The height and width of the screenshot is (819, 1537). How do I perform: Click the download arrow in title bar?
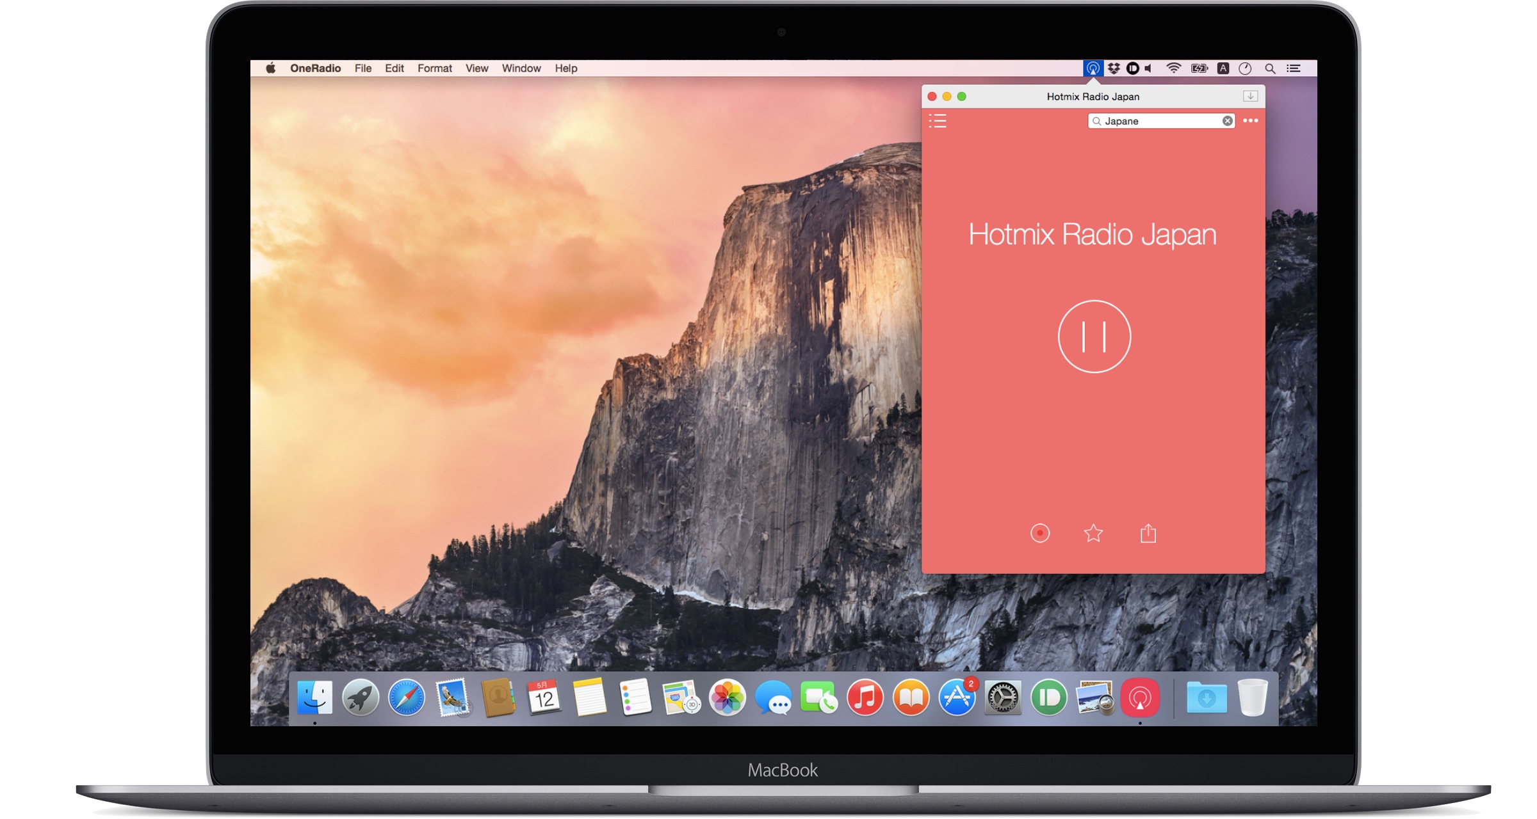tap(1250, 96)
